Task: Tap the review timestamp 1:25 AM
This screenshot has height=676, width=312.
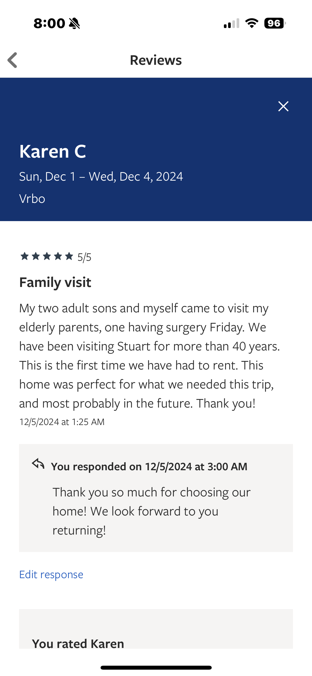Action: tap(62, 422)
